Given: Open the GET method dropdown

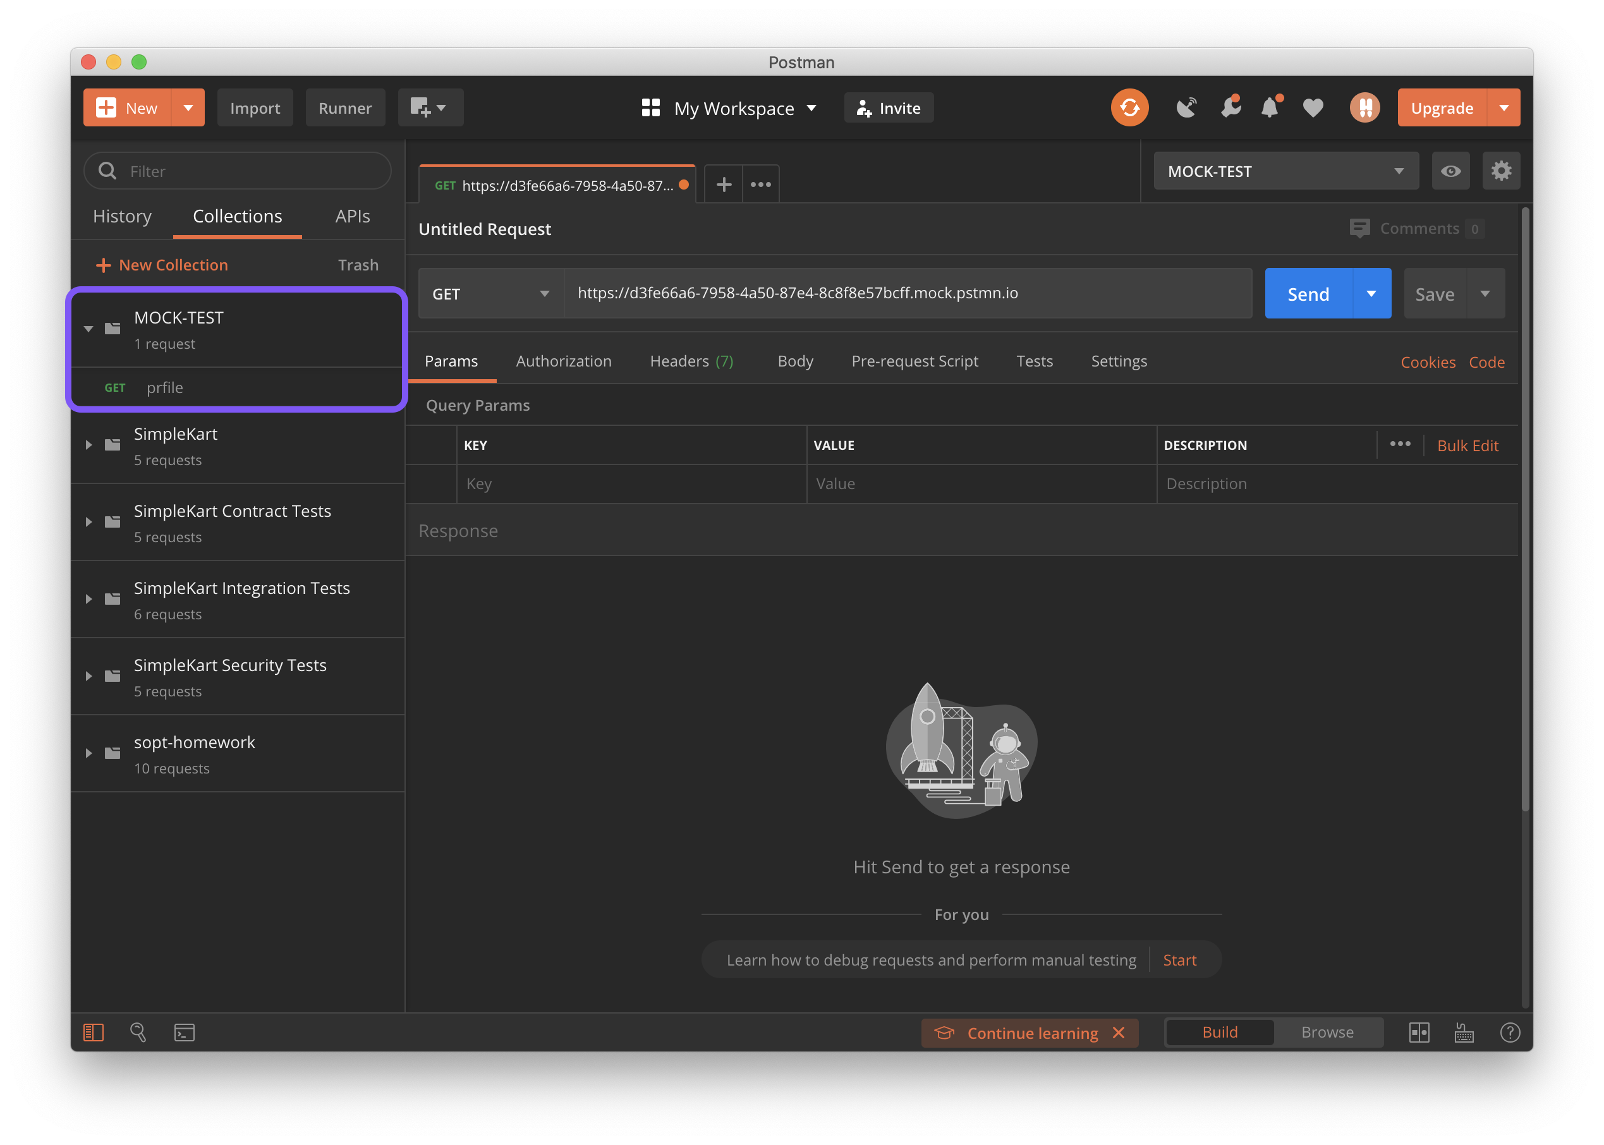Looking at the screenshot, I should click(490, 293).
